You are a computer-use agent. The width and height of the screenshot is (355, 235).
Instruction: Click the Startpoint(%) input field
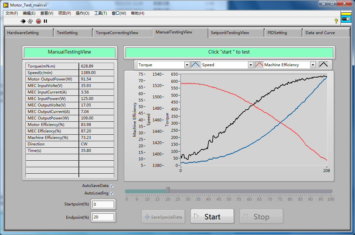tap(103, 204)
